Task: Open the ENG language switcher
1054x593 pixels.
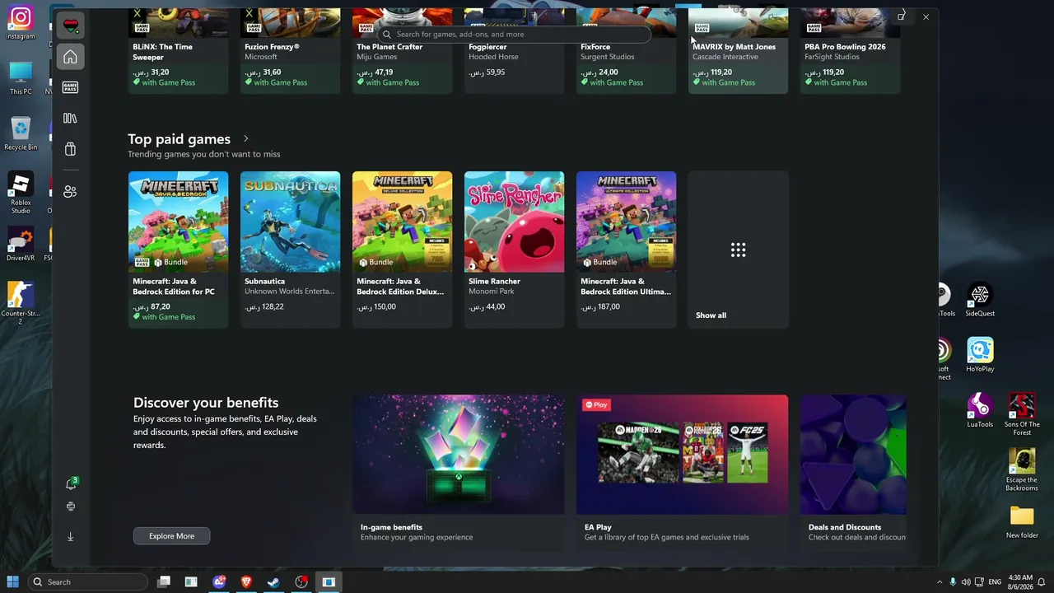Action: [995, 582]
